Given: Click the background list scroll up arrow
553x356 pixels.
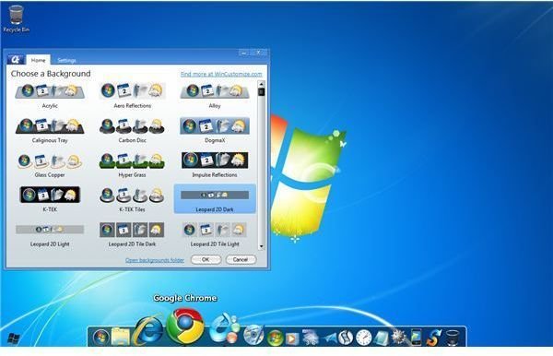Looking at the screenshot, I should click(261, 84).
